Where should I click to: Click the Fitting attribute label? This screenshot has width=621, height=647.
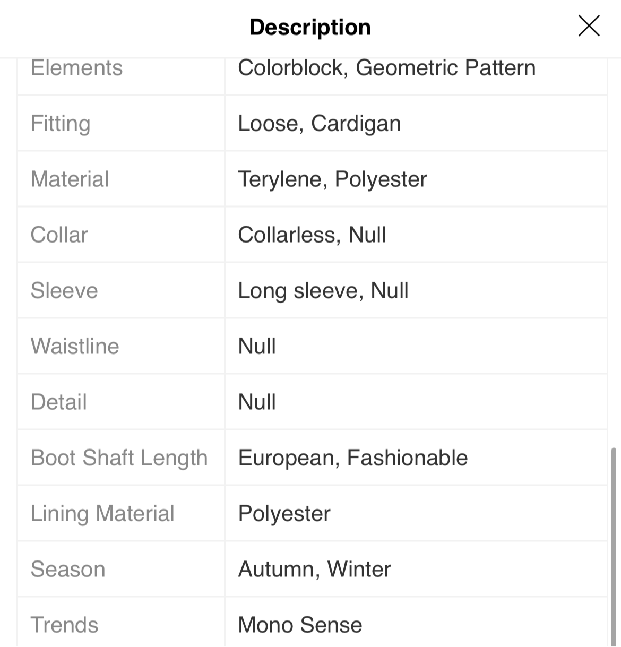pos(61,124)
